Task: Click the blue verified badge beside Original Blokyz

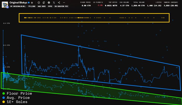Action: (x=29, y=3)
